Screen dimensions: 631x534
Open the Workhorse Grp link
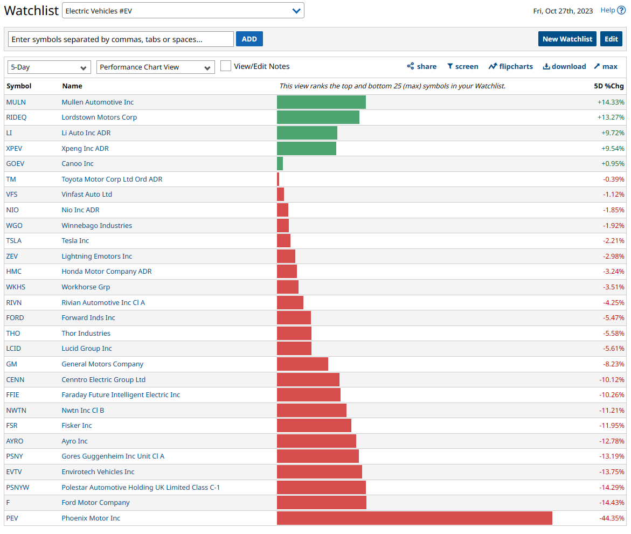point(86,287)
